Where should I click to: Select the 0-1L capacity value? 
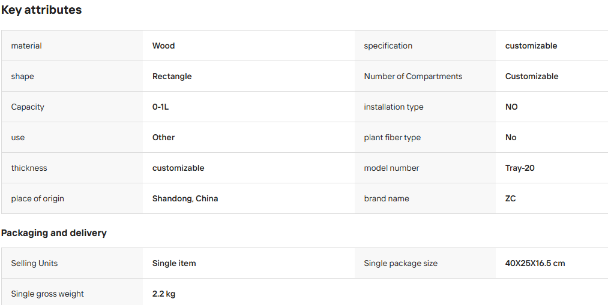[x=160, y=107]
